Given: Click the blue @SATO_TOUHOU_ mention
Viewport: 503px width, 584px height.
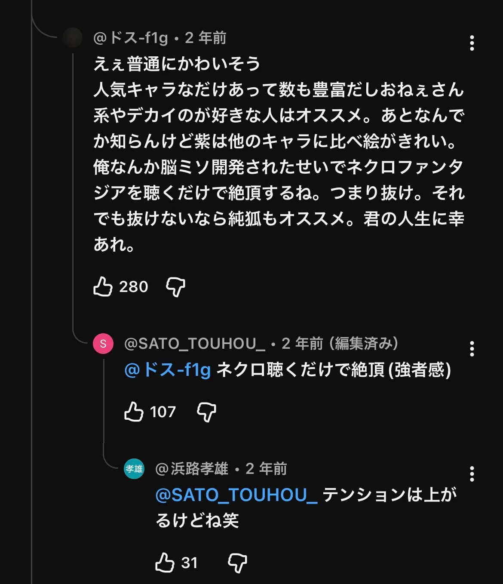Looking at the screenshot, I should (236, 495).
